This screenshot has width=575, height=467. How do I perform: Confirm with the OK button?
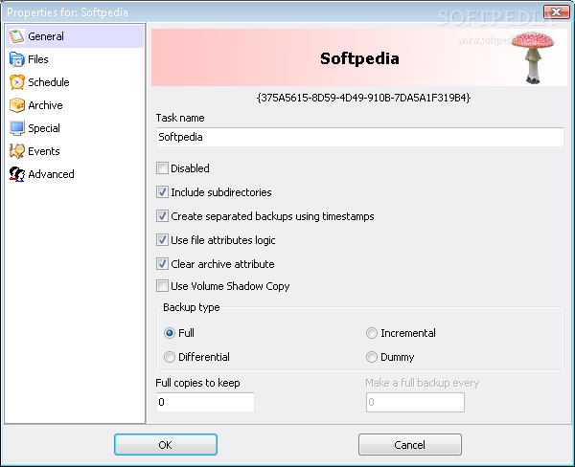coord(166,445)
